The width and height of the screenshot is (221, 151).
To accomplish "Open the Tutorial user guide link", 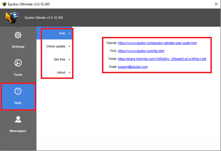I will [157, 43].
